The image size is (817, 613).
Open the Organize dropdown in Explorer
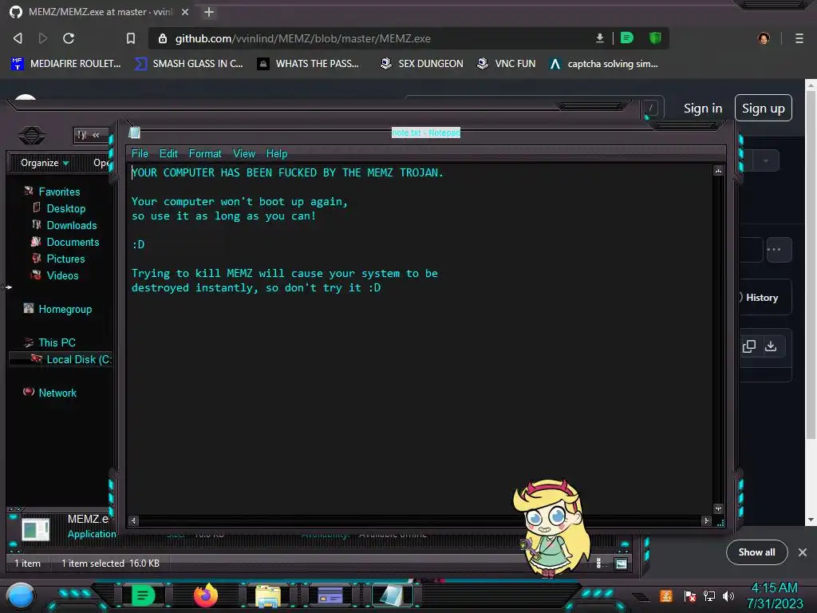[x=45, y=163]
